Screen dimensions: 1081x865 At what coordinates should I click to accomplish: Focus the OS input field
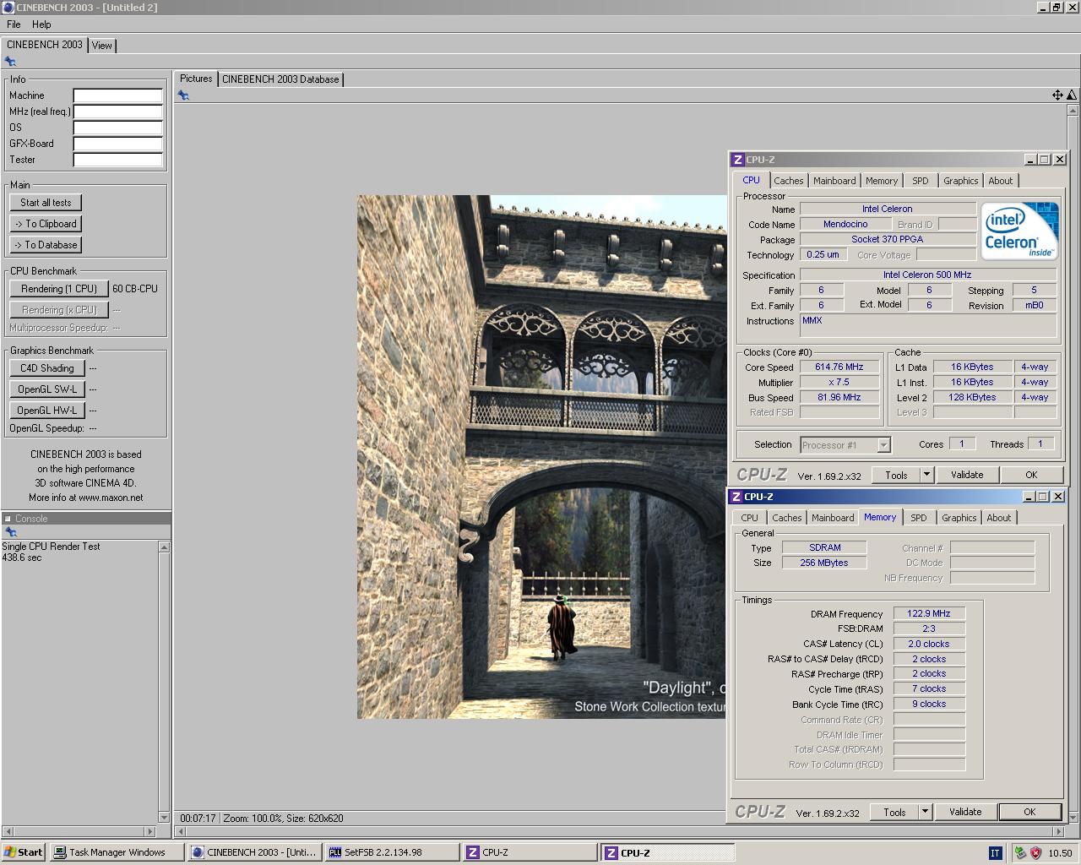pyautogui.click(x=117, y=128)
